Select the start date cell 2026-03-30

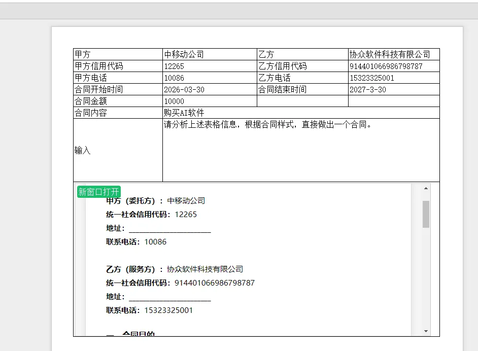tap(210, 89)
